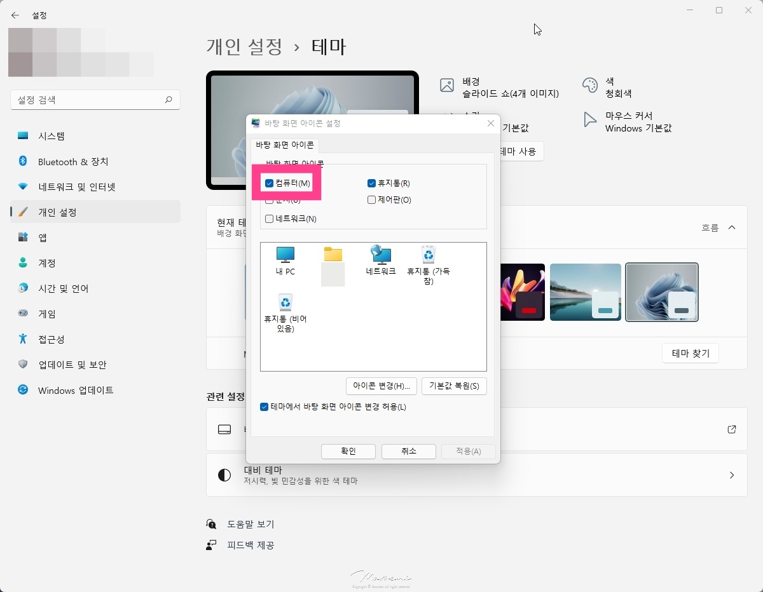The width and height of the screenshot is (763, 592).
Task: Confirm with the 확인 button
Action: tap(348, 451)
